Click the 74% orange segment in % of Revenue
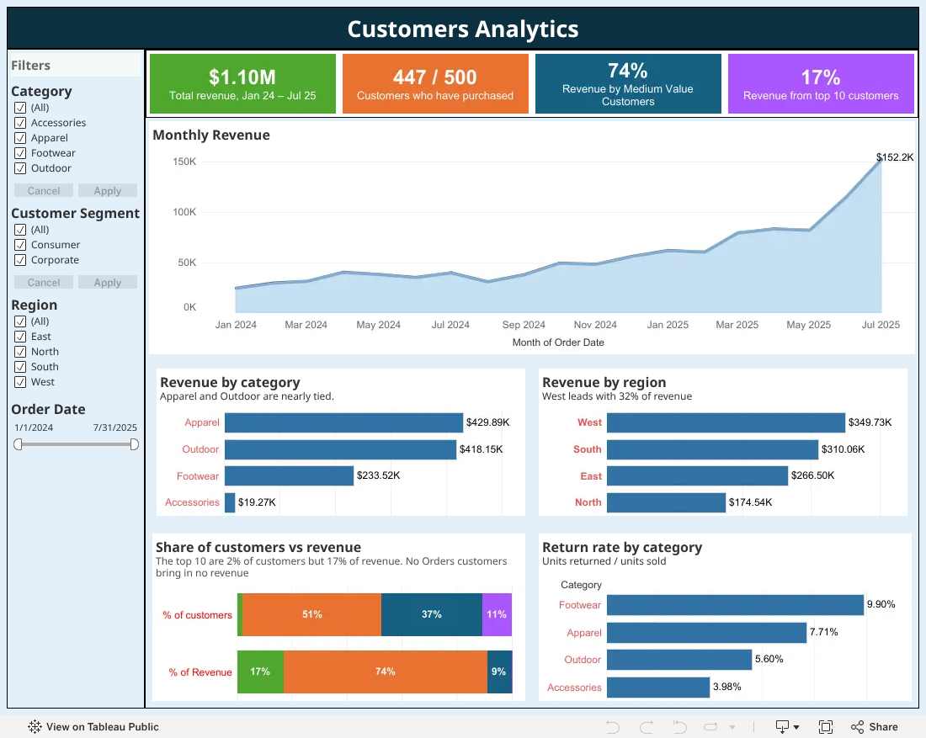926x738 pixels. pos(386,672)
